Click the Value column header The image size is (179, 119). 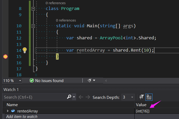pyautogui.click(x=141, y=105)
